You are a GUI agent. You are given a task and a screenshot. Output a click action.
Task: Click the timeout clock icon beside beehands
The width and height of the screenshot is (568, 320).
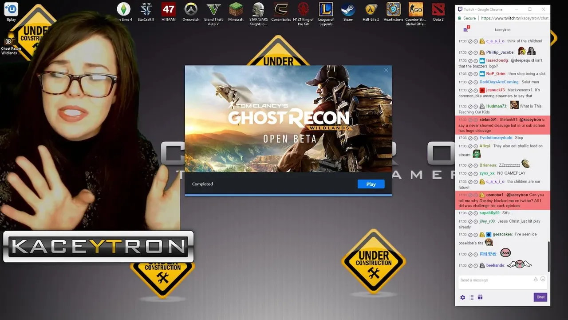(x=476, y=266)
